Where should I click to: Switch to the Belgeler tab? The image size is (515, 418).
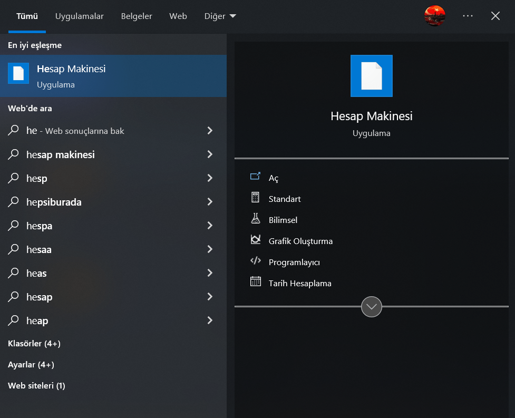[x=137, y=16]
